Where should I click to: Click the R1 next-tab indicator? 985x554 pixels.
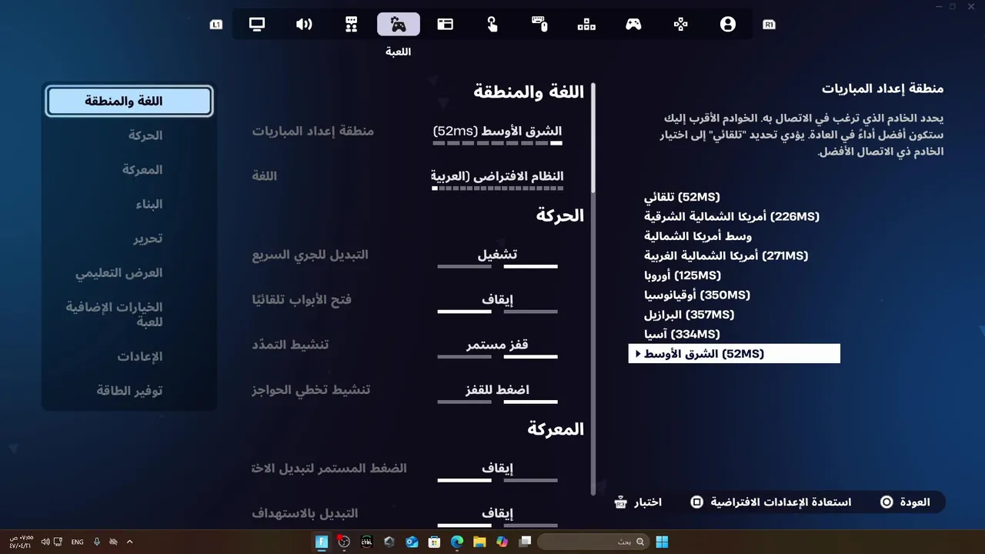tap(769, 25)
